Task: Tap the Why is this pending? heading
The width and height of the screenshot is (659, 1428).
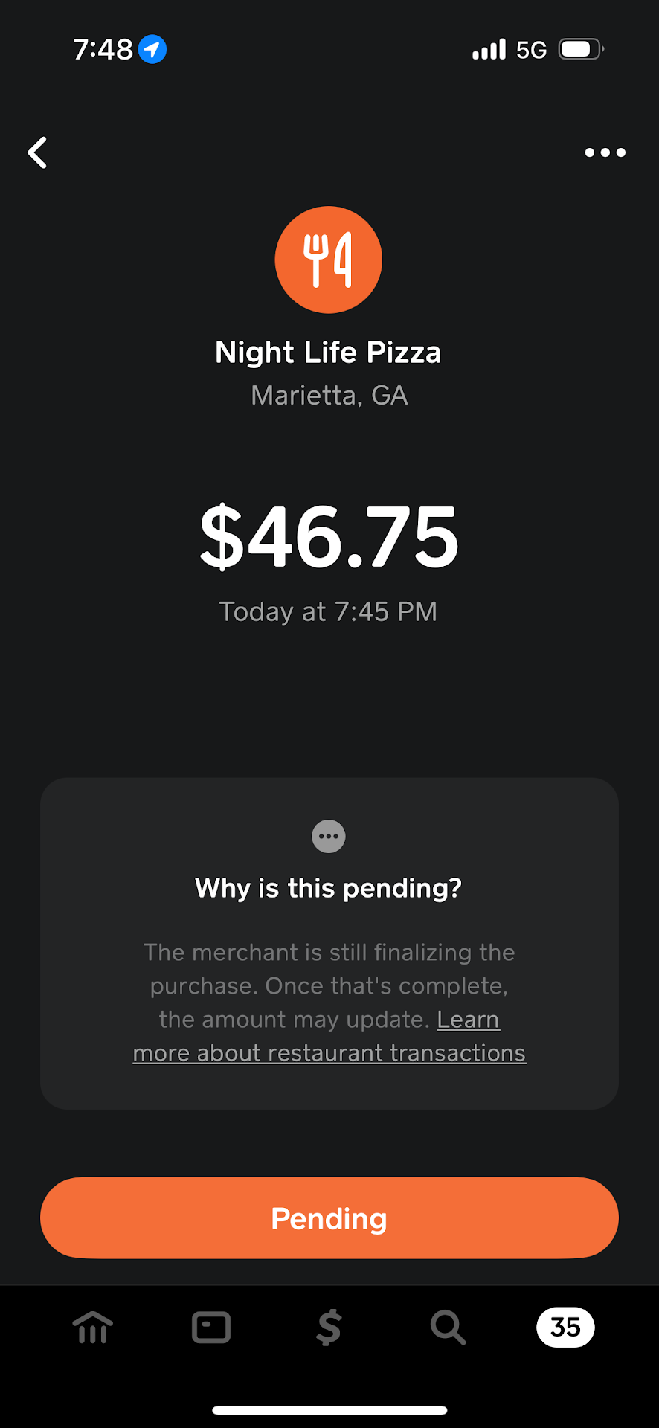Action: [x=329, y=888]
